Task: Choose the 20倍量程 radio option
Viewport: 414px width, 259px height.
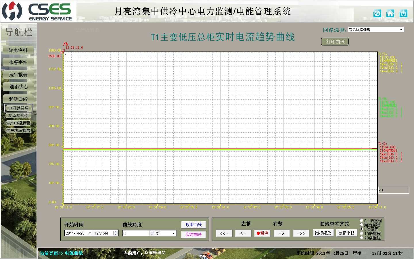Action: click(362, 238)
